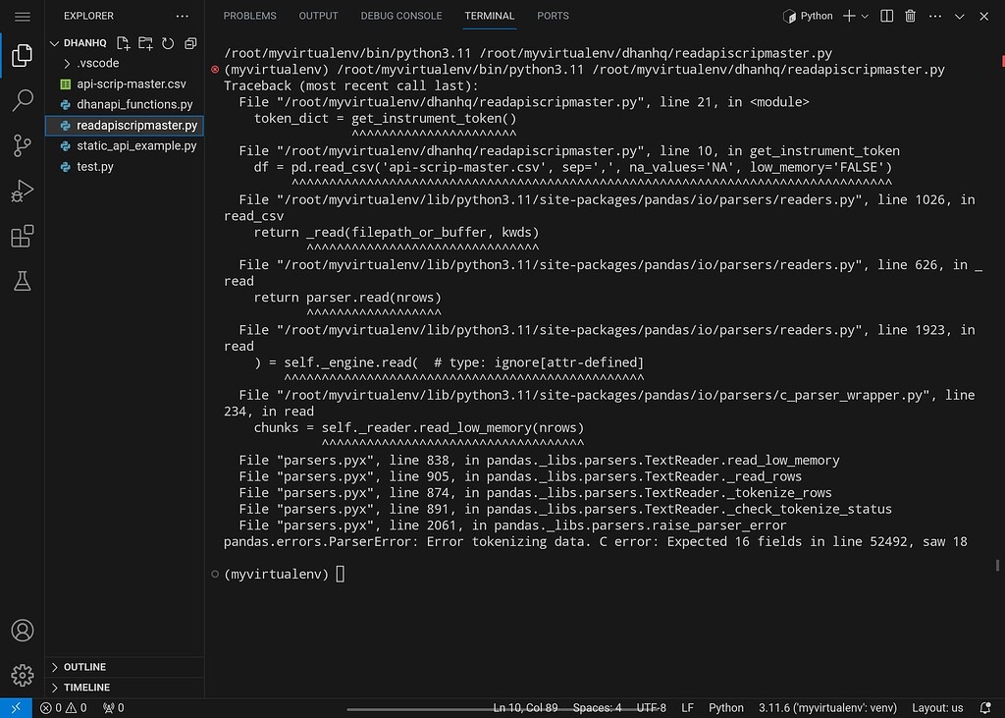Kill terminal with trash icon

click(910, 16)
